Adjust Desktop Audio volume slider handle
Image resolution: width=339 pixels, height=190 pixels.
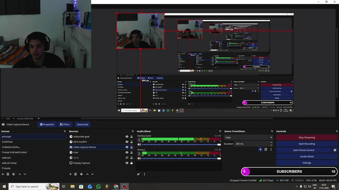(219, 145)
